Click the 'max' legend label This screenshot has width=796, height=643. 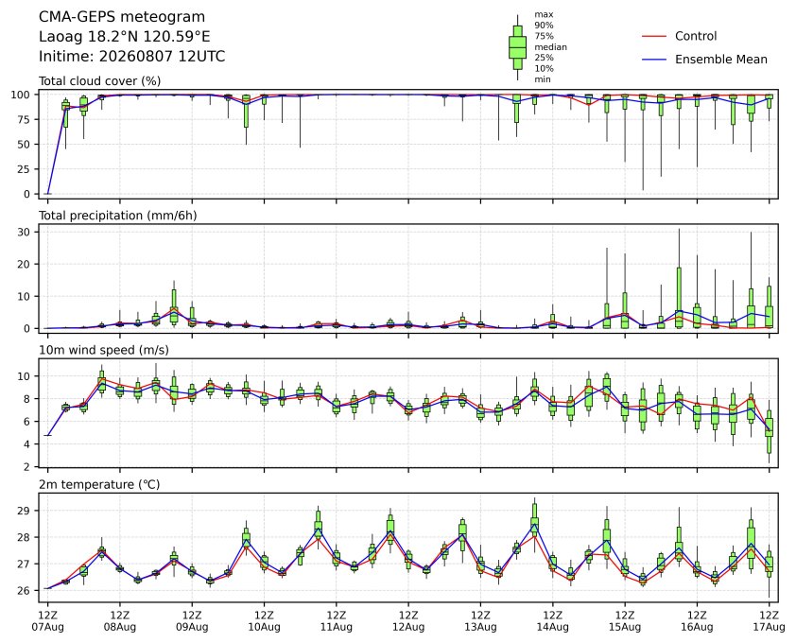[544, 15]
